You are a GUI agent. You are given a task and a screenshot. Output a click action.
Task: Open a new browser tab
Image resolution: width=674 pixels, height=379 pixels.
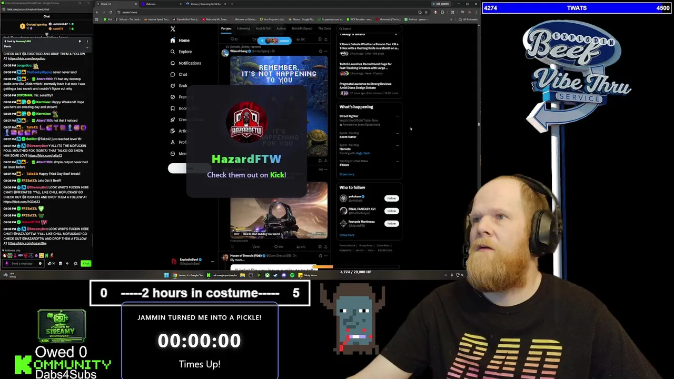(x=232, y=4)
